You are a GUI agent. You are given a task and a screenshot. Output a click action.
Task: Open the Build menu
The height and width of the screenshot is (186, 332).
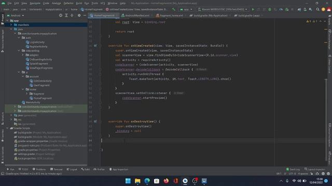click(x=79, y=3)
